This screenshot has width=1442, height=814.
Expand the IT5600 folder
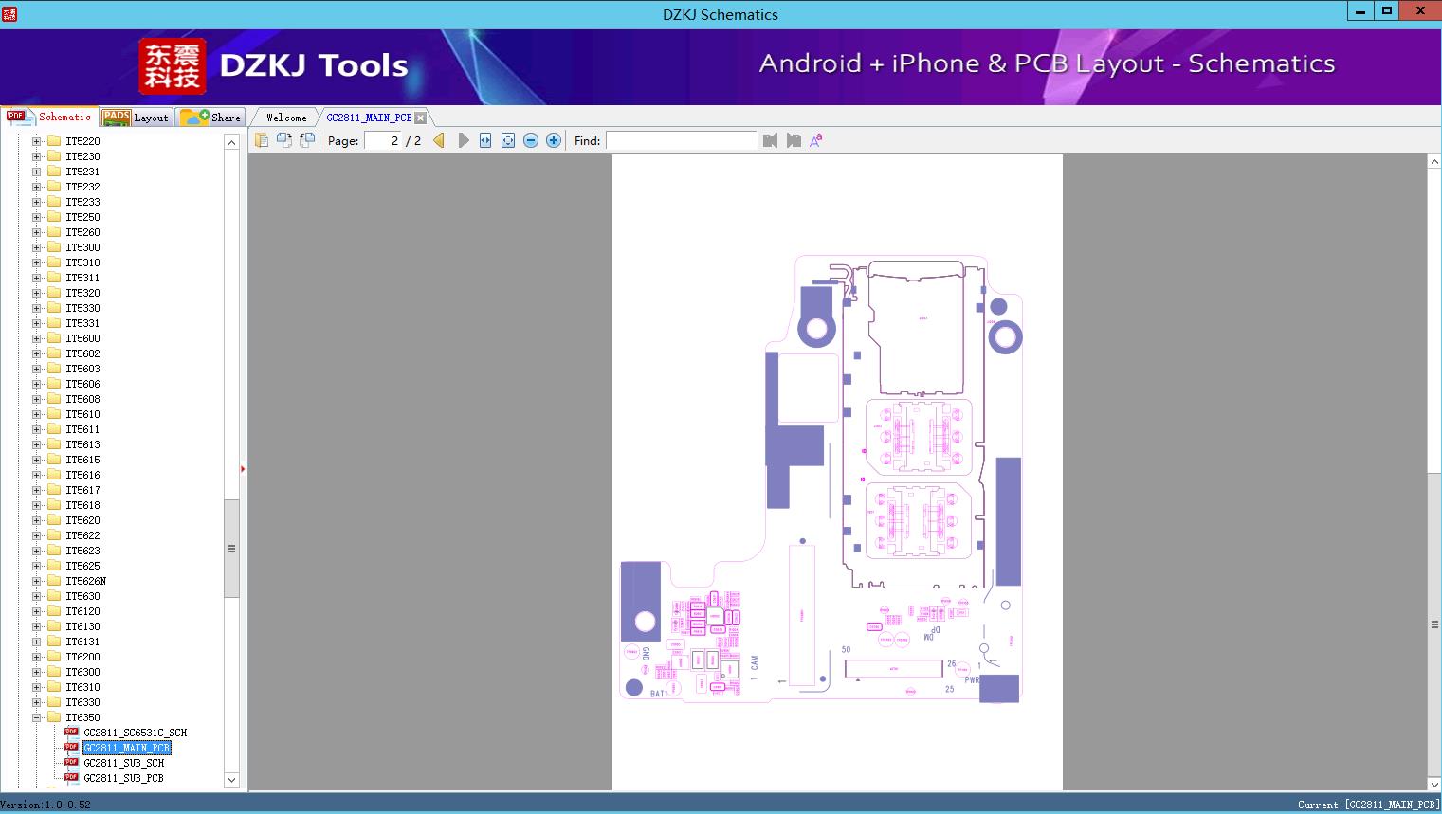(36, 338)
